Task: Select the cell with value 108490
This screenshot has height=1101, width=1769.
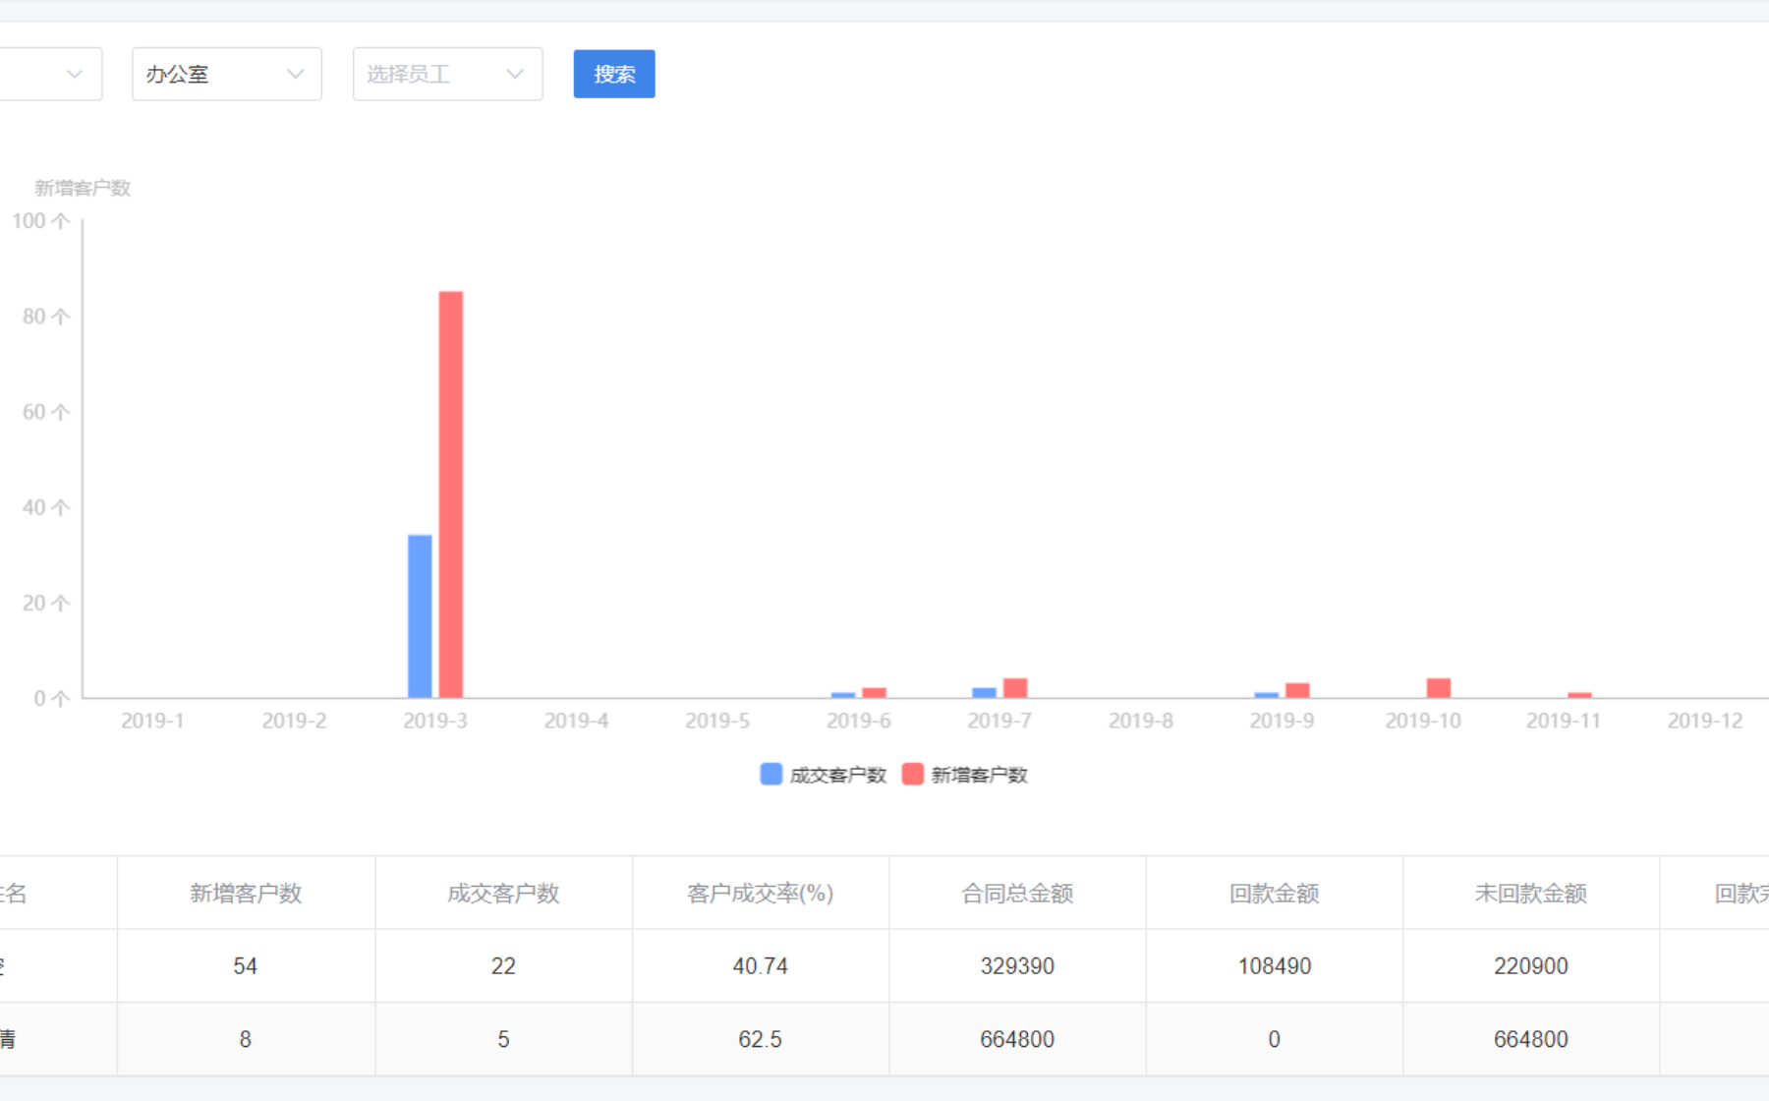Action: (1275, 966)
